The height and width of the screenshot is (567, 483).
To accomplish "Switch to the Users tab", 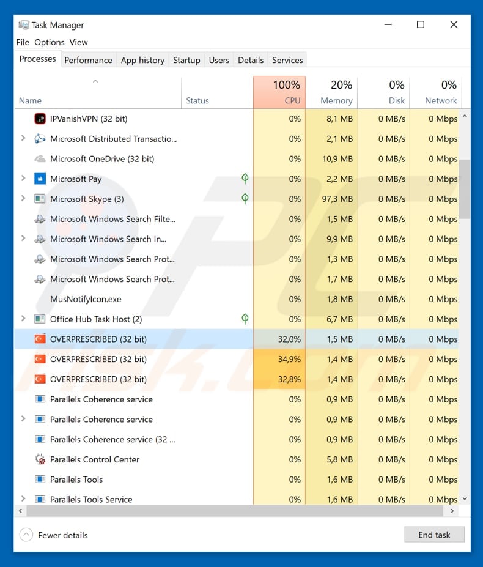I will (219, 60).
